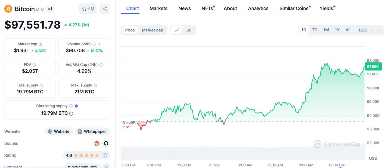Click Vol/Mkt Cap (24h) info icon
The width and height of the screenshot is (384, 168).
click(101, 65)
